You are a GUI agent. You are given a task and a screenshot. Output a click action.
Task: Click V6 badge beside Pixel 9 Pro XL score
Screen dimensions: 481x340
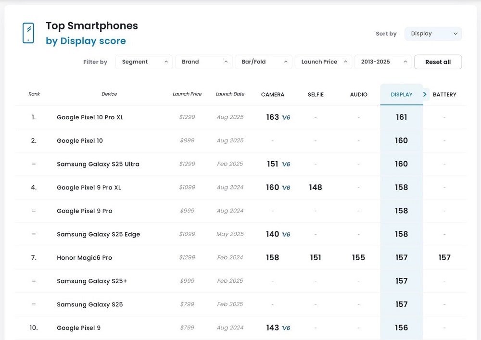pyautogui.click(x=286, y=188)
